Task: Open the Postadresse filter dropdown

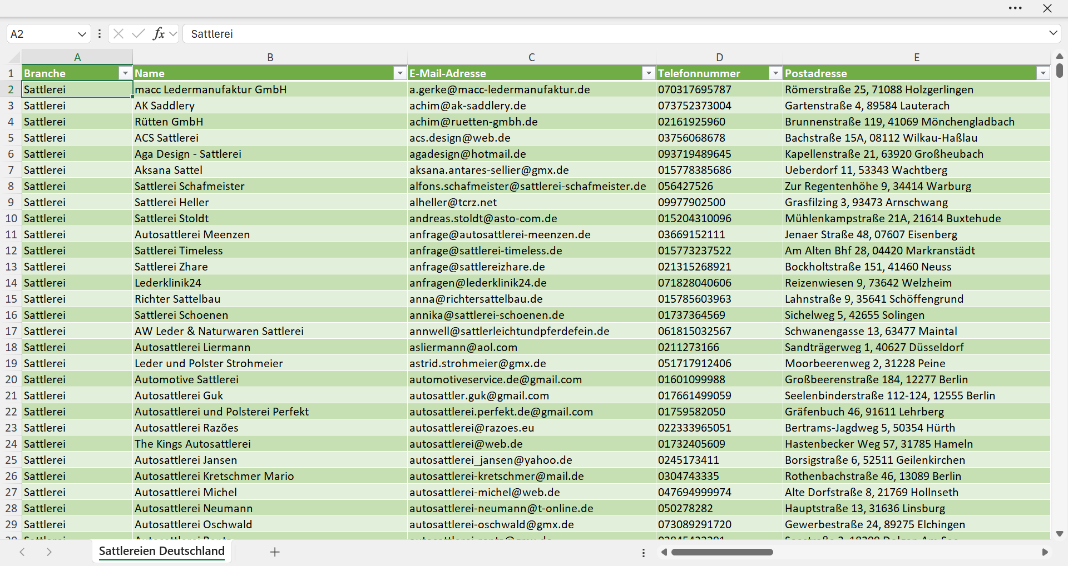Action: point(1043,73)
